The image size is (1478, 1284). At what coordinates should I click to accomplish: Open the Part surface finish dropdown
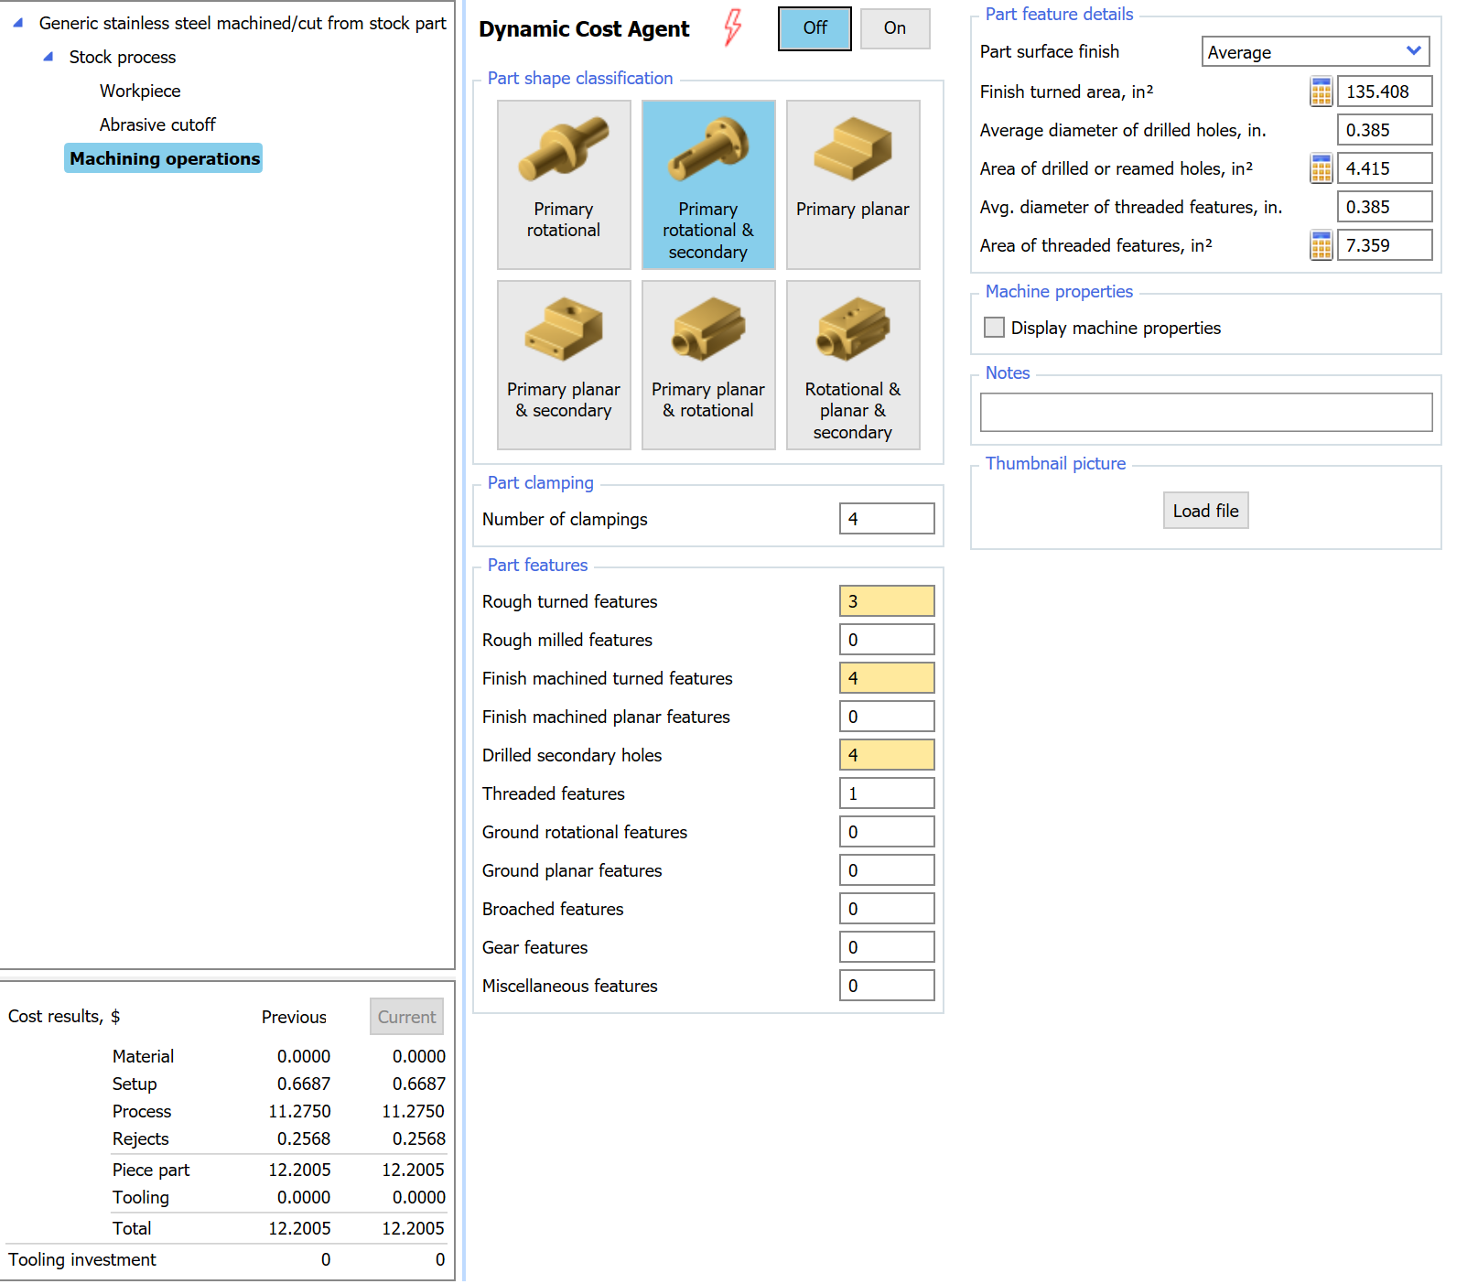(x=1415, y=51)
